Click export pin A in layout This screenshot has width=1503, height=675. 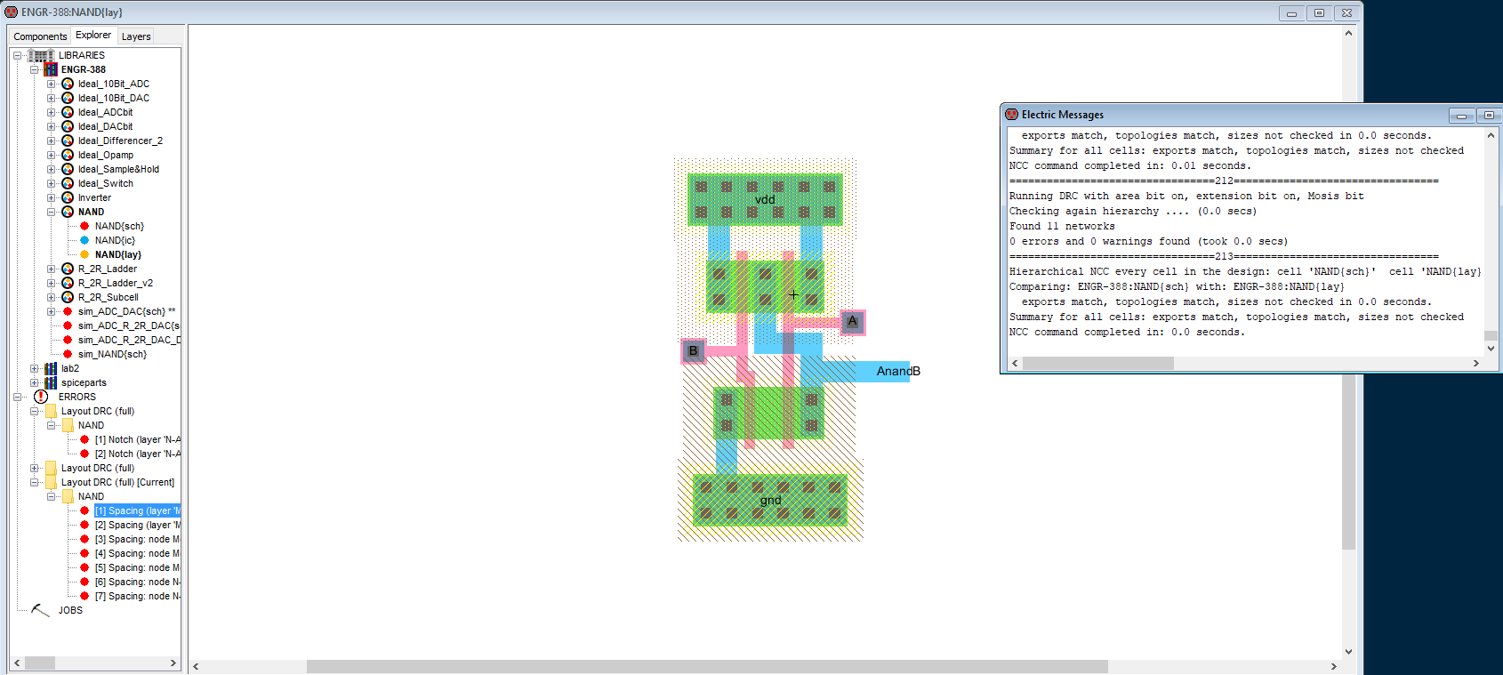(x=852, y=322)
